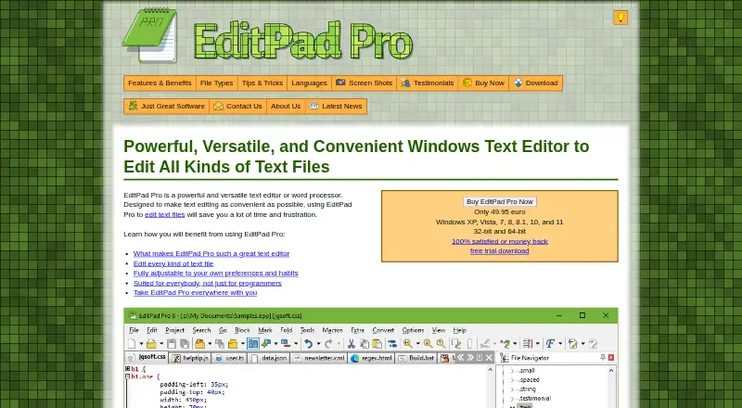The width and height of the screenshot is (742, 408).
Task: Open the Download navigation item
Action: (x=536, y=83)
